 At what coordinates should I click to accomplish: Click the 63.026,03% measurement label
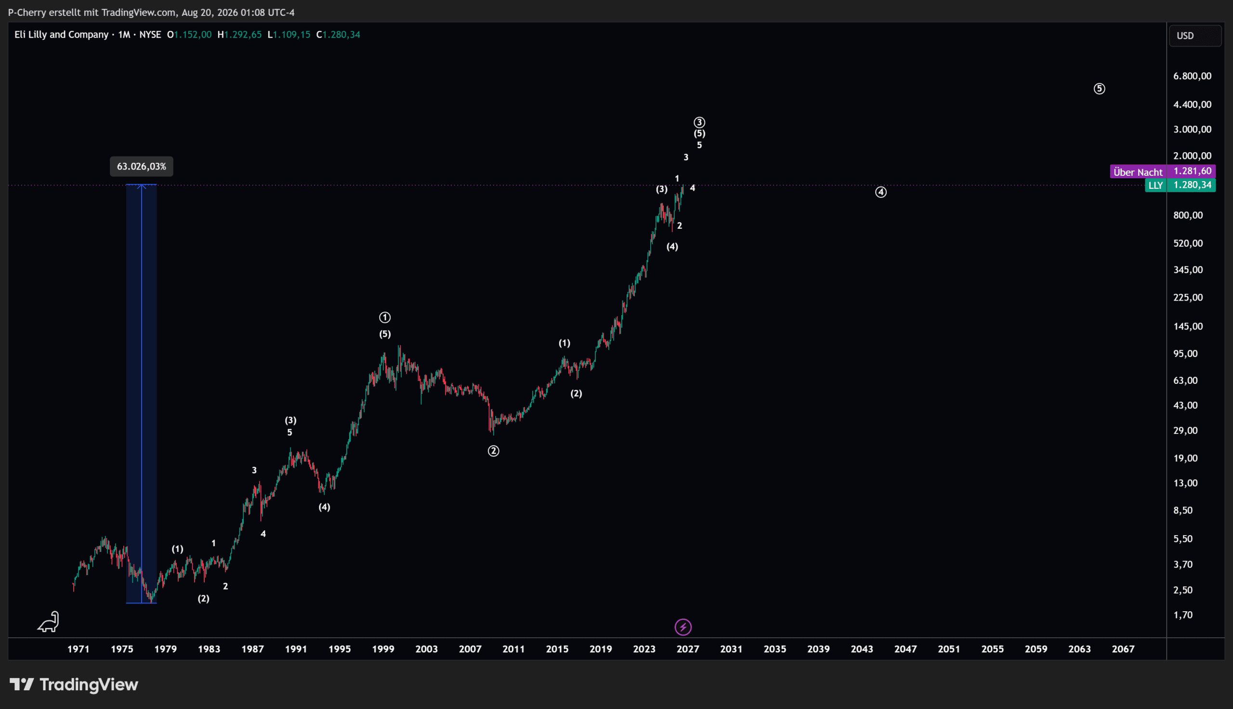pyautogui.click(x=142, y=167)
